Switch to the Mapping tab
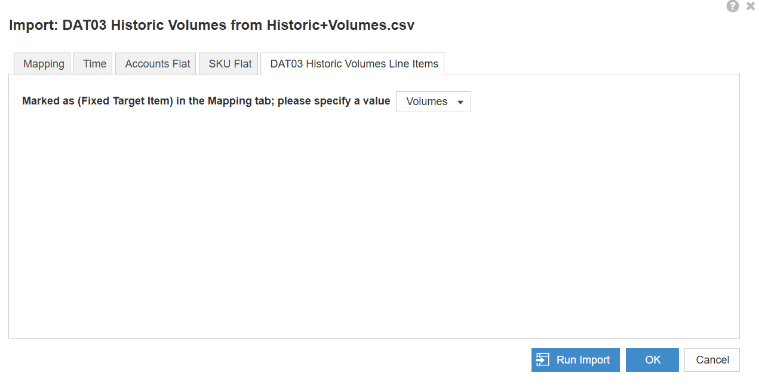Screen dimensions: 762x388 pyautogui.click(x=44, y=64)
